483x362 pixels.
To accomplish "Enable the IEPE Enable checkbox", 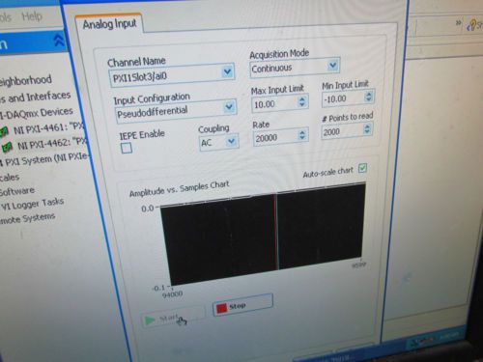I will (127, 149).
